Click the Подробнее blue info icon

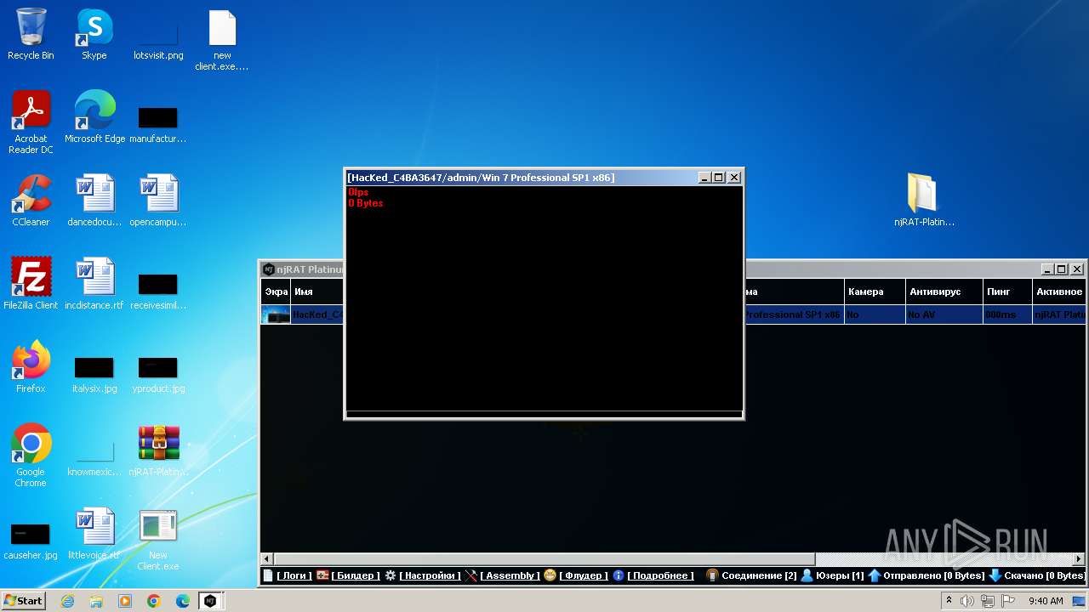point(619,575)
